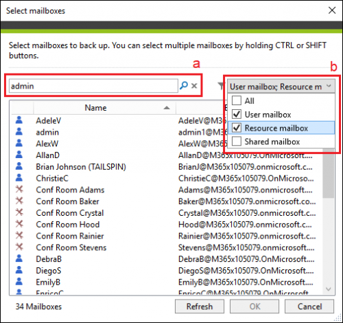
Task: Click the search magnifier icon
Action: point(184,86)
